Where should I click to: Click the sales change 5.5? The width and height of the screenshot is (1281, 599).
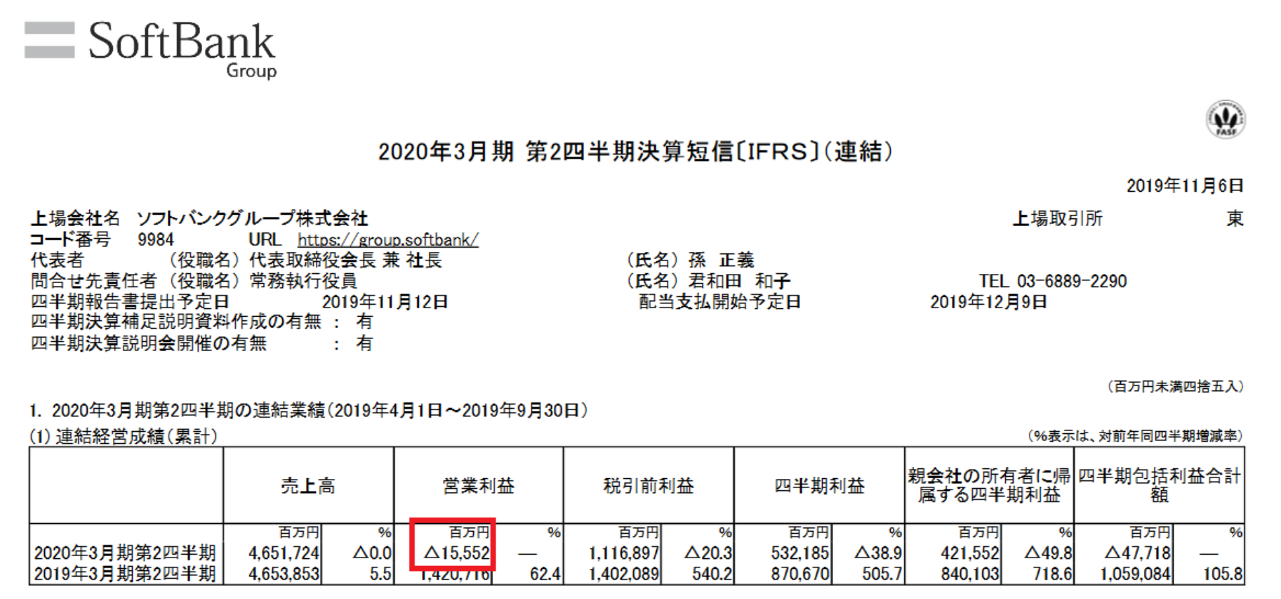380,574
